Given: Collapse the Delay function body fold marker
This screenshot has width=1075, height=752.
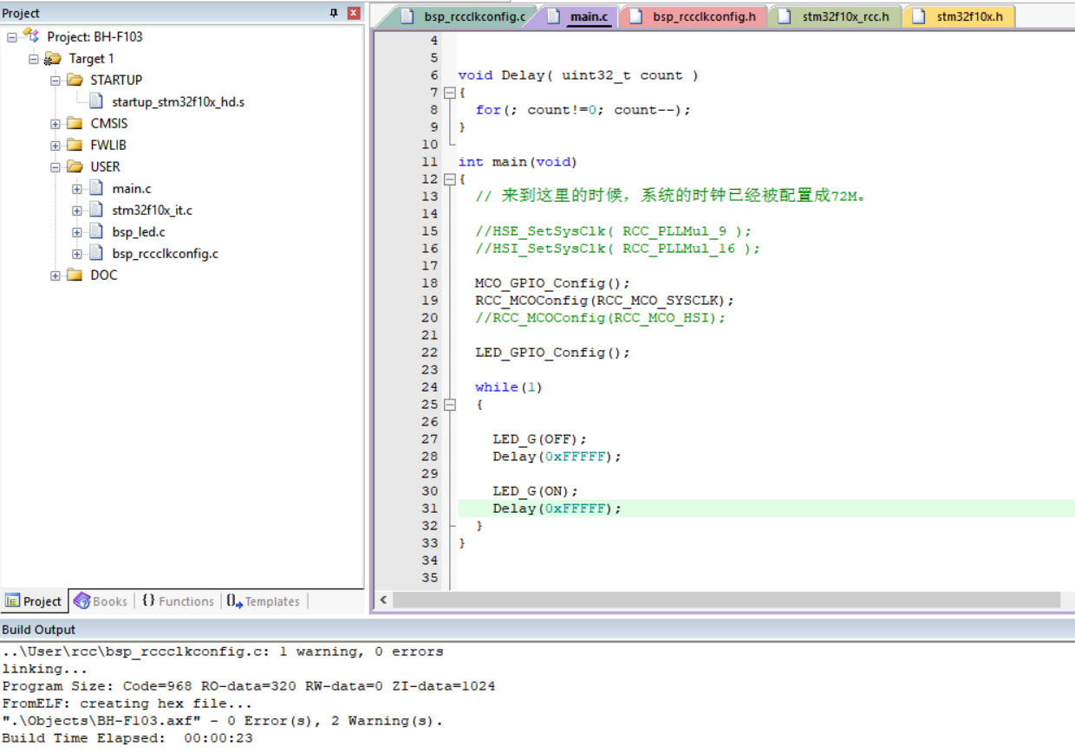Looking at the screenshot, I should click(449, 92).
